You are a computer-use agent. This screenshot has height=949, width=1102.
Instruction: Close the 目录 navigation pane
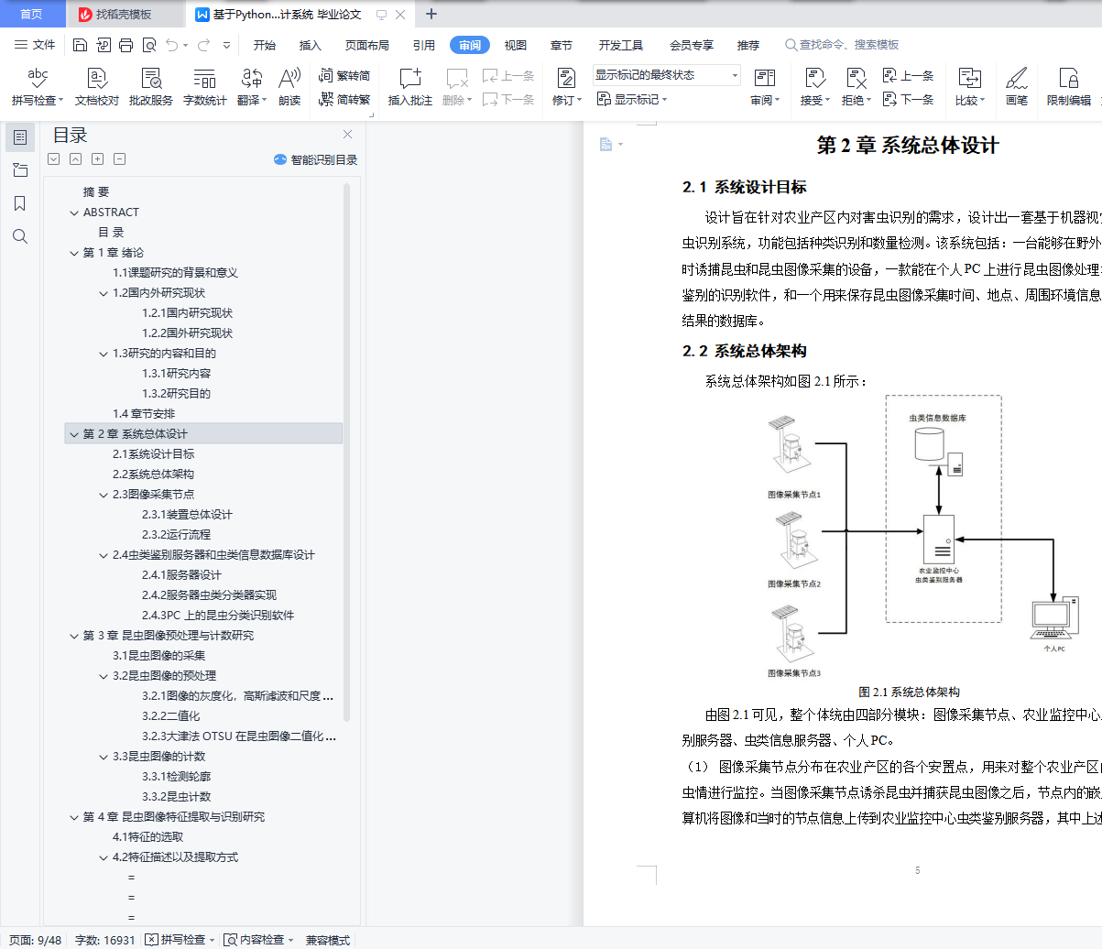347,135
